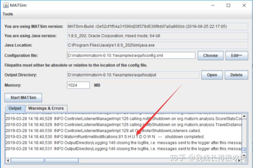Viewport: 253px width, 168px height.
Task: Click the MATSim version info field
Action: (157, 26)
